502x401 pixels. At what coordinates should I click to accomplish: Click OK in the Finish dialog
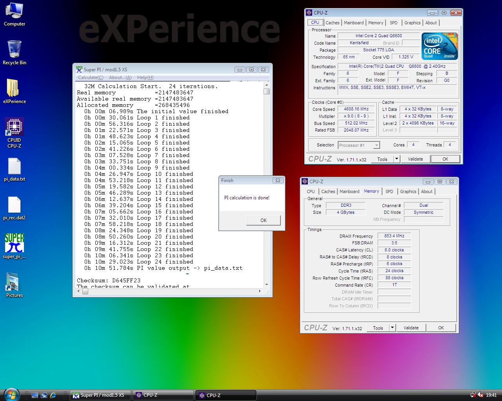pos(264,220)
